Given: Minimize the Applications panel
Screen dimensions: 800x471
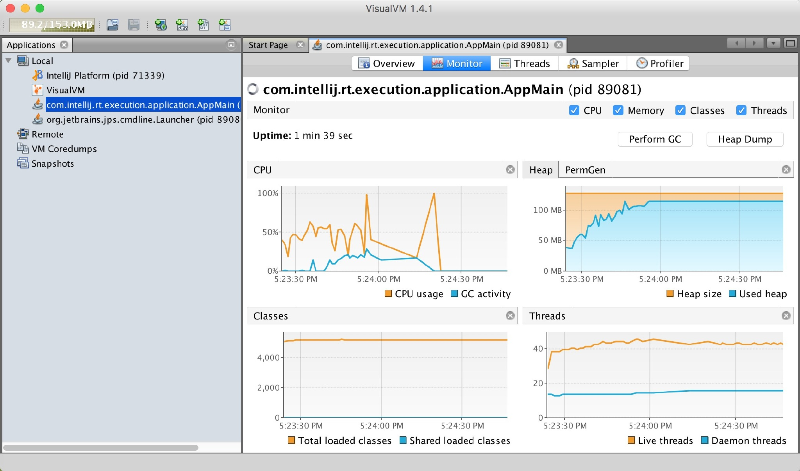Looking at the screenshot, I should [x=231, y=45].
